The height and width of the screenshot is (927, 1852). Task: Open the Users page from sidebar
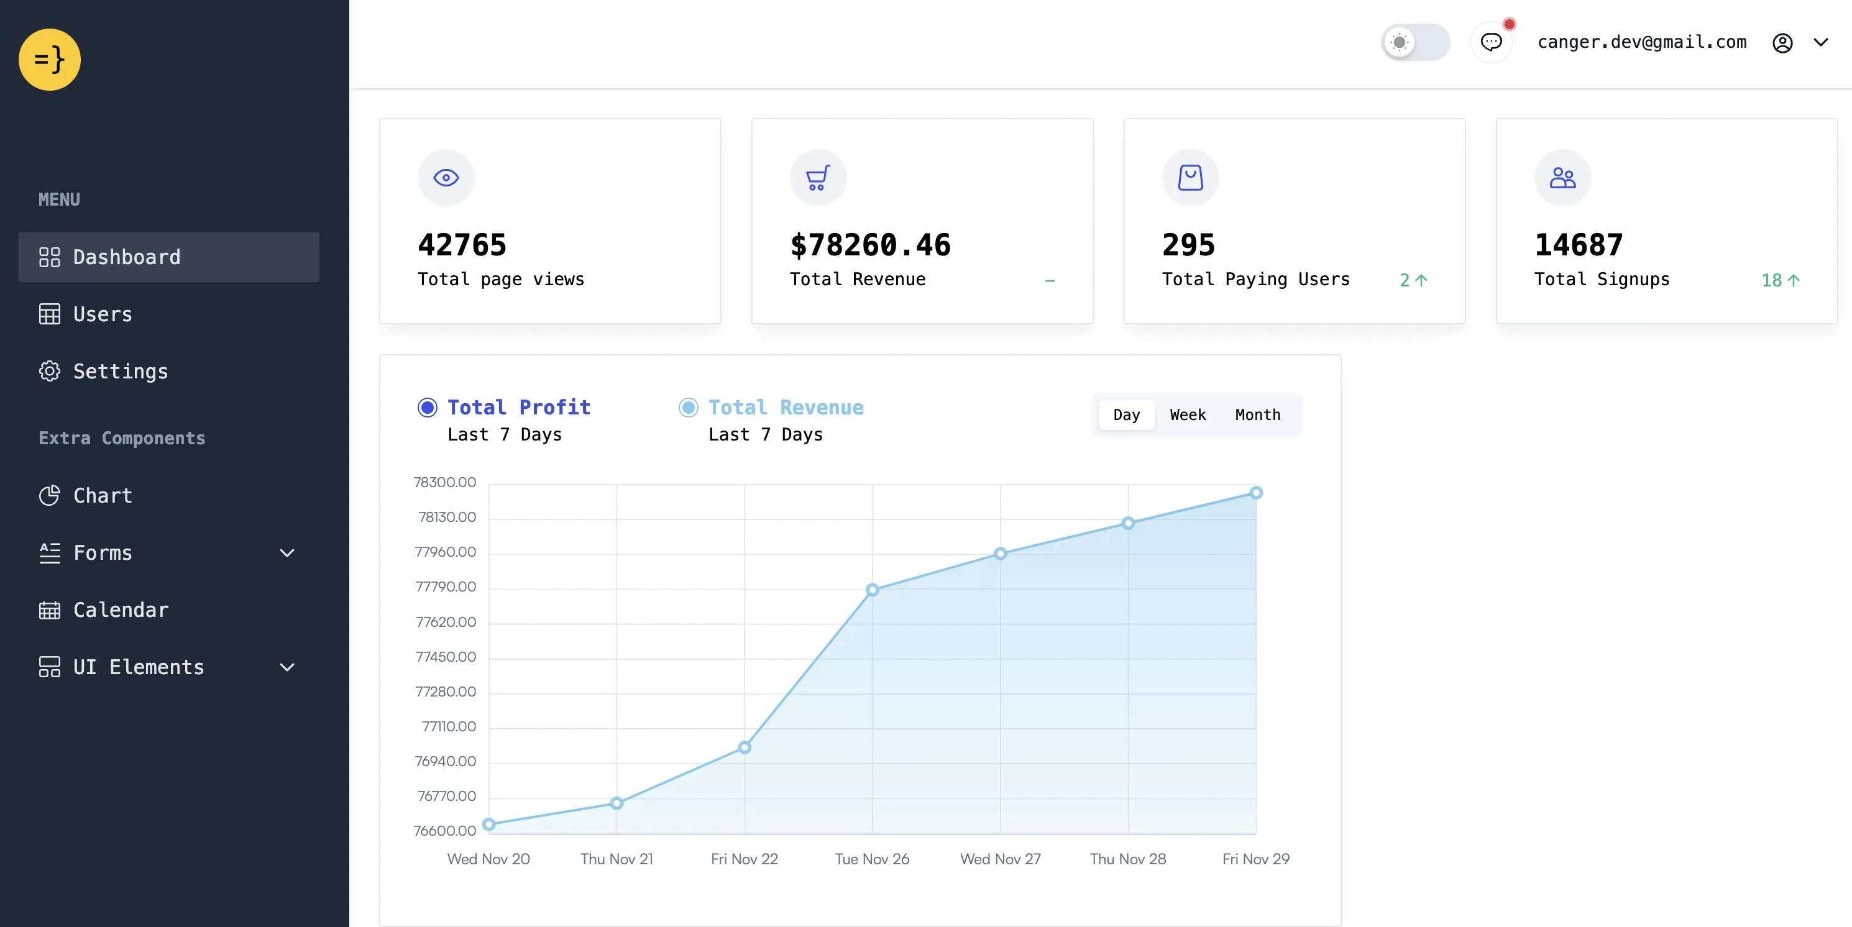point(101,314)
